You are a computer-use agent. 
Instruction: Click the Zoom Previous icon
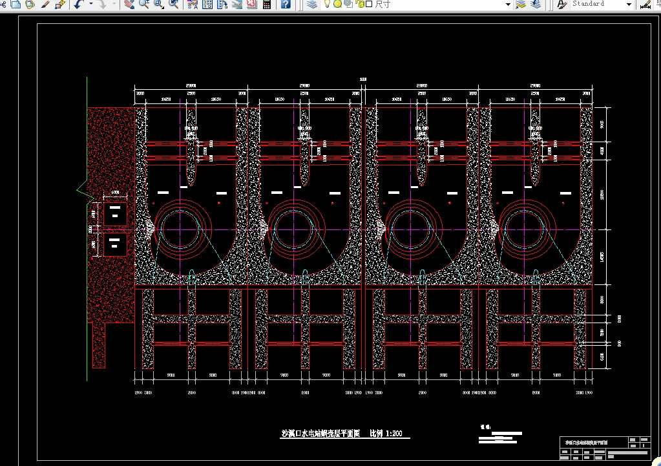point(173,5)
